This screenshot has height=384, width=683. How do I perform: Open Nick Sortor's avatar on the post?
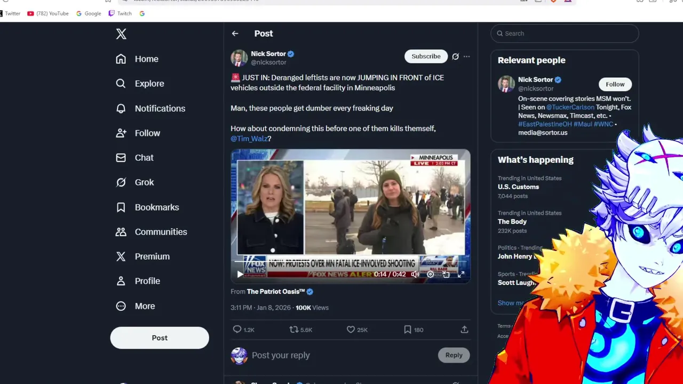click(239, 58)
